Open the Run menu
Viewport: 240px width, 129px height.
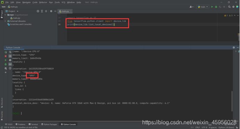pyautogui.click(x=51, y=2)
